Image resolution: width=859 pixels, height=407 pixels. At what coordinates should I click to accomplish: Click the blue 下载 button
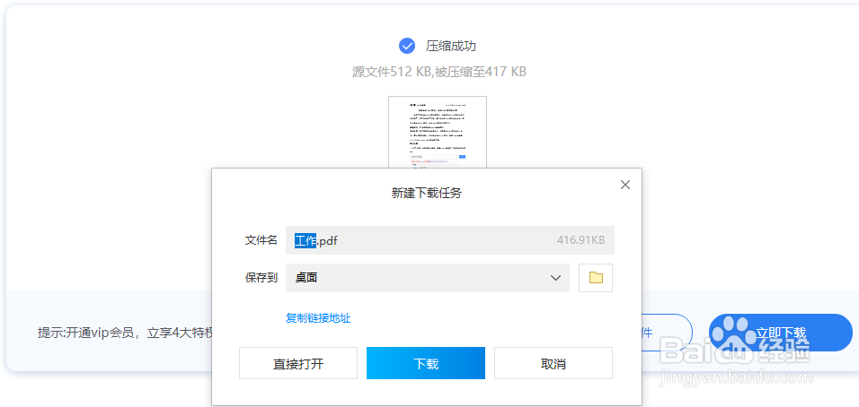pos(426,363)
